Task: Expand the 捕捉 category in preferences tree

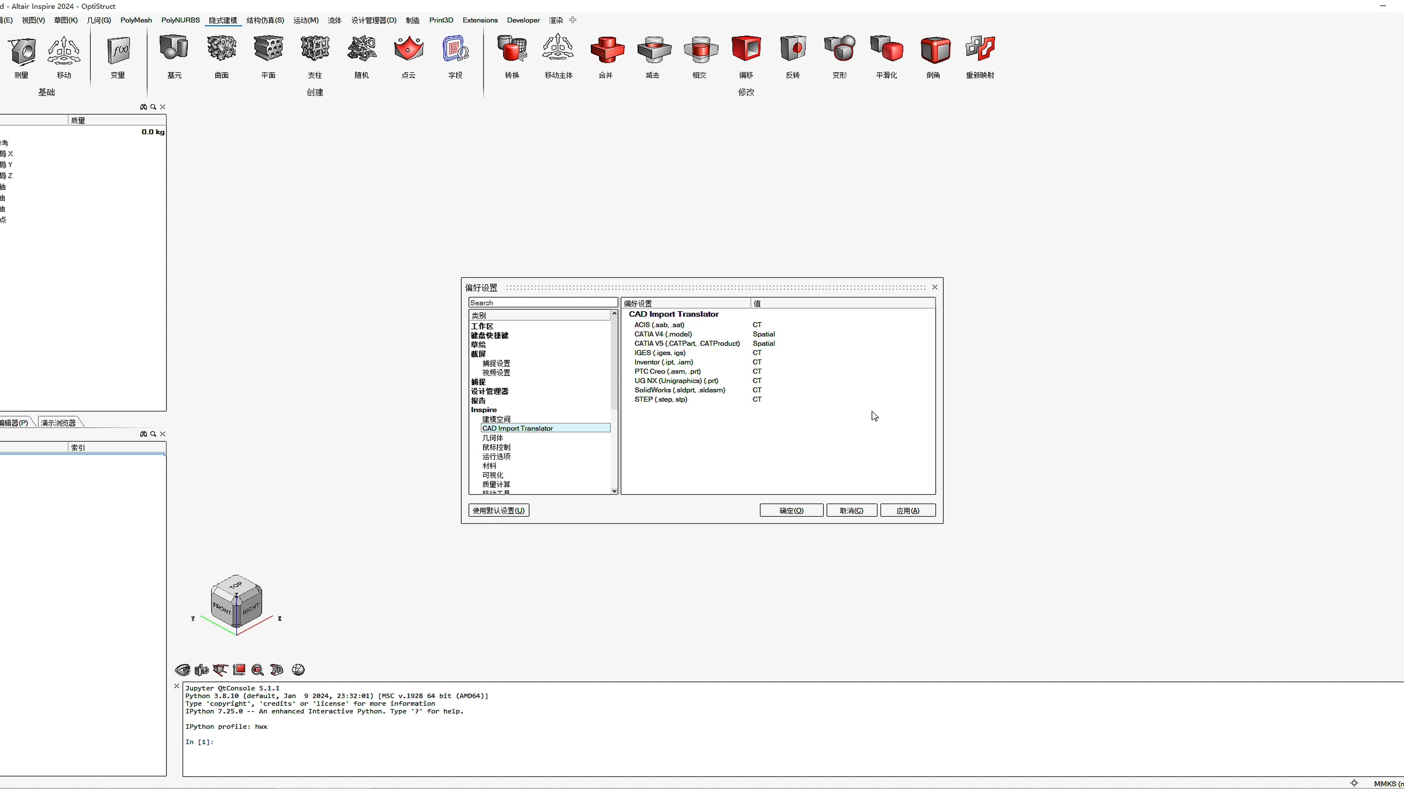Action: pyautogui.click(x=478, y=382)
